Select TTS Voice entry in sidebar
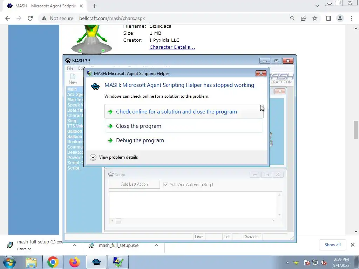The height and width of the screenshot is (269, 359). (75, 126)
